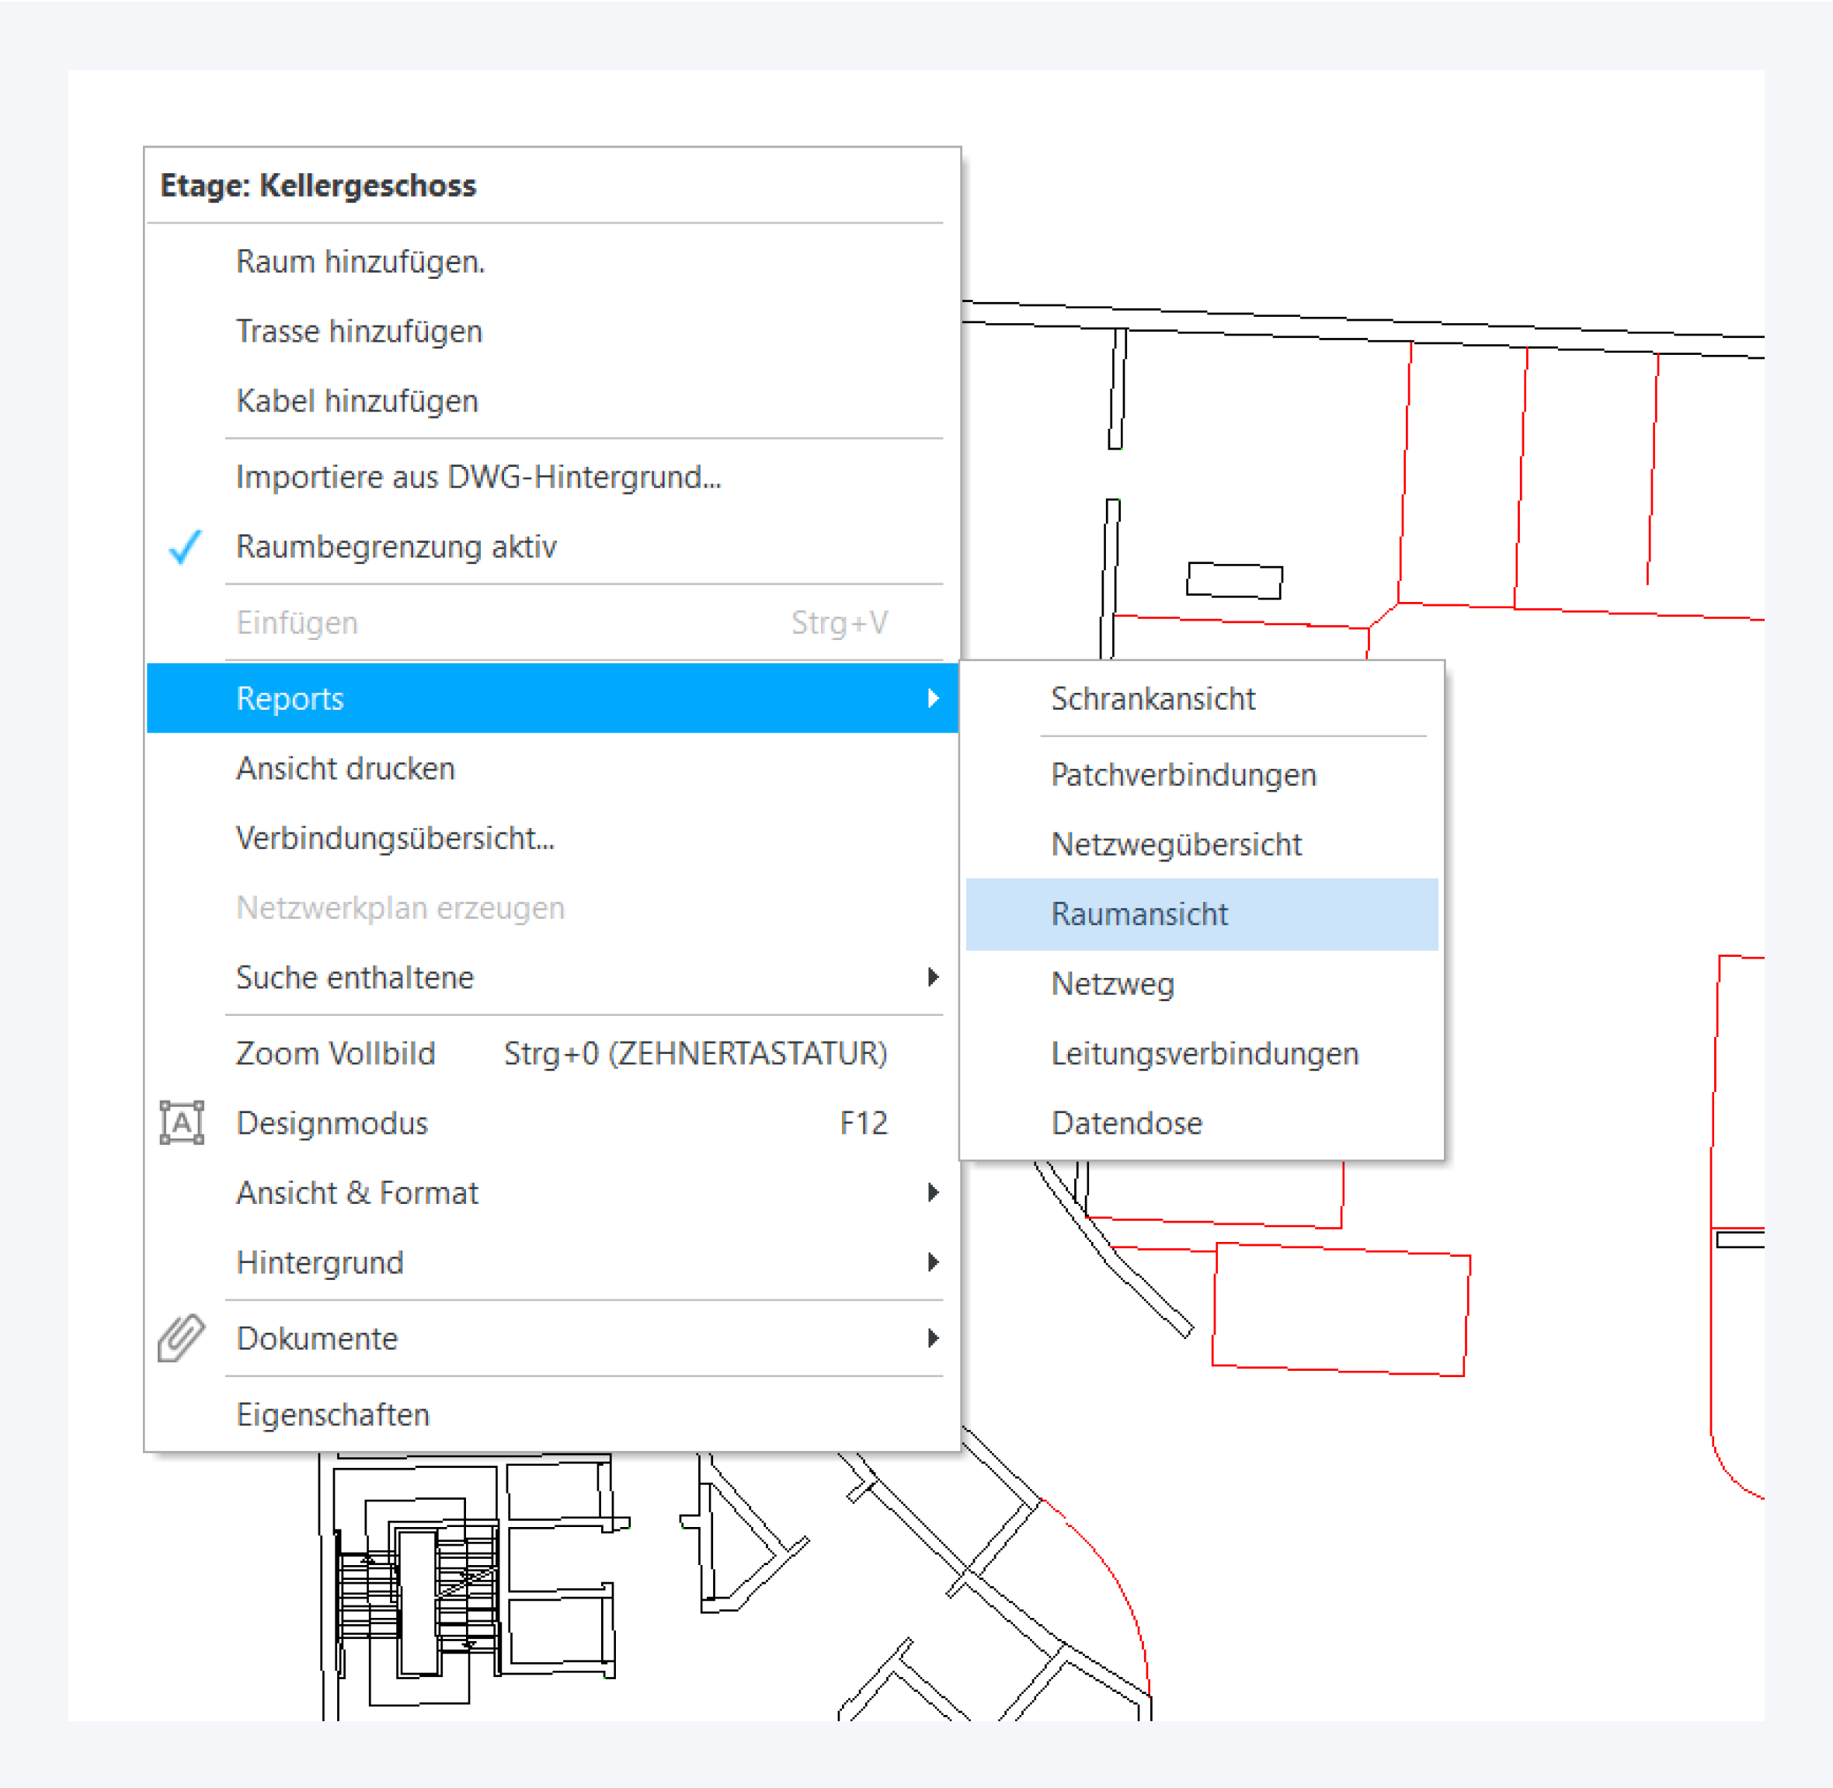Click the red room rectangle on the floorplan
The height and width of the screenshot is (1788, 1833).
click(1339, 1310)
